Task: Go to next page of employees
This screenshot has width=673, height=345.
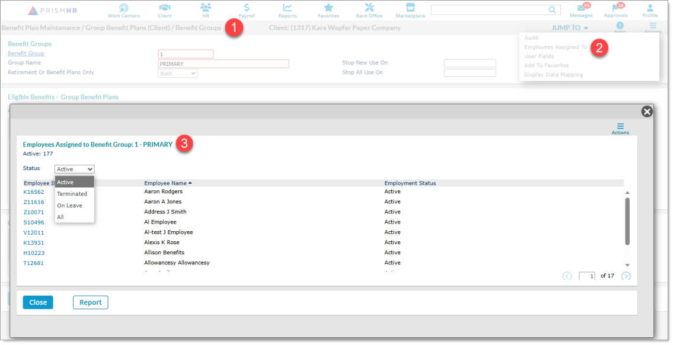Action: [x=626, y=276]
